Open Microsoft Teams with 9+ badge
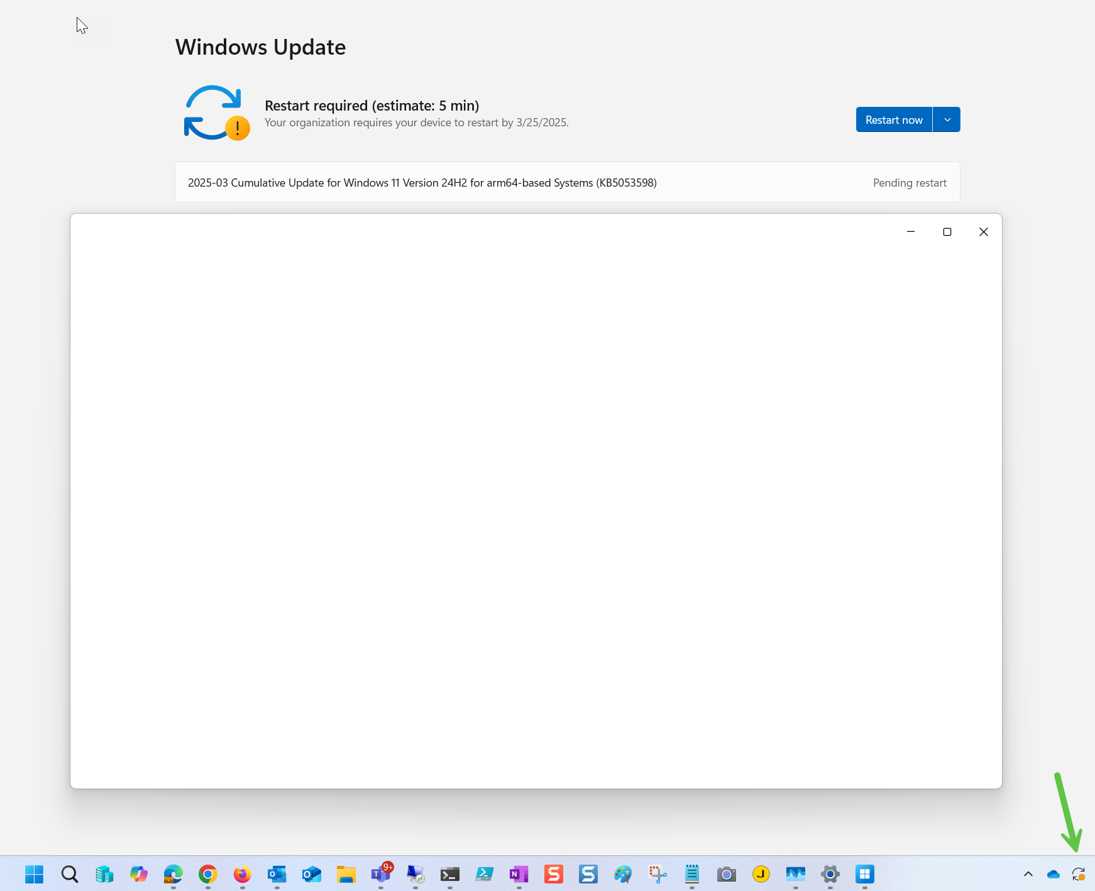This screenshot has height=891, width=1095. (x=381, y=874)
